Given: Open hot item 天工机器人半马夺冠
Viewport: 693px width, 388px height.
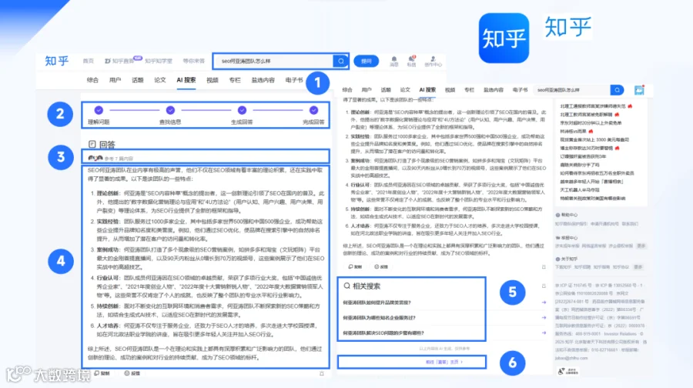Looking at the screenshot, I should (x=579, y=190).
